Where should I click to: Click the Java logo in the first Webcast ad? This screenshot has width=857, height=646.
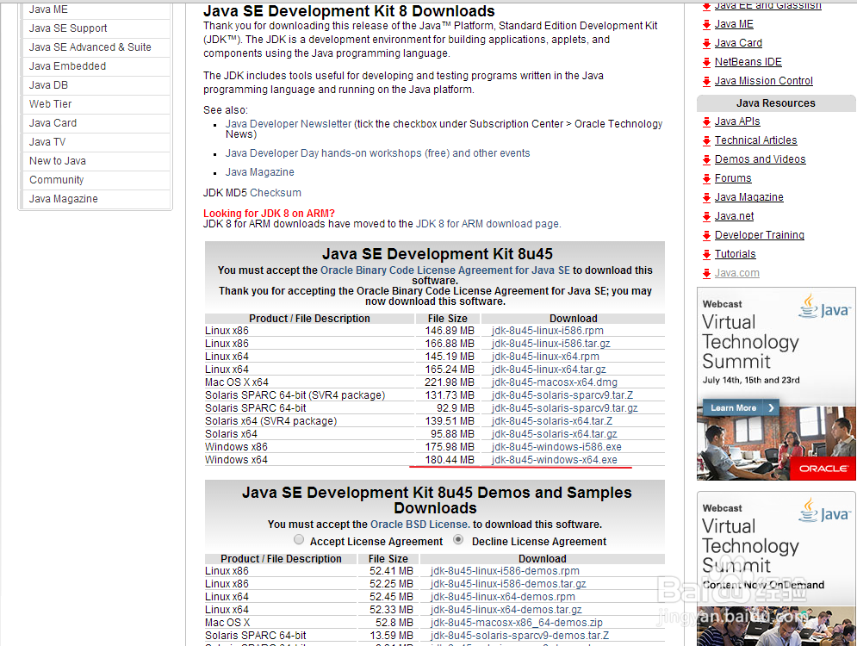click(x=823, y=307)
